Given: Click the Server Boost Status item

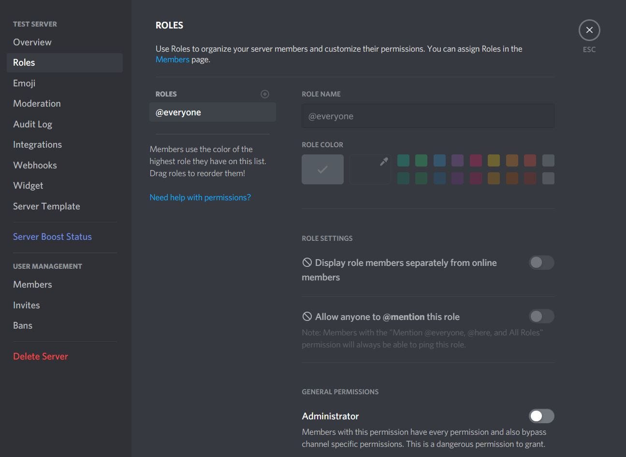Looking at the screenshot, I should 52,237.
